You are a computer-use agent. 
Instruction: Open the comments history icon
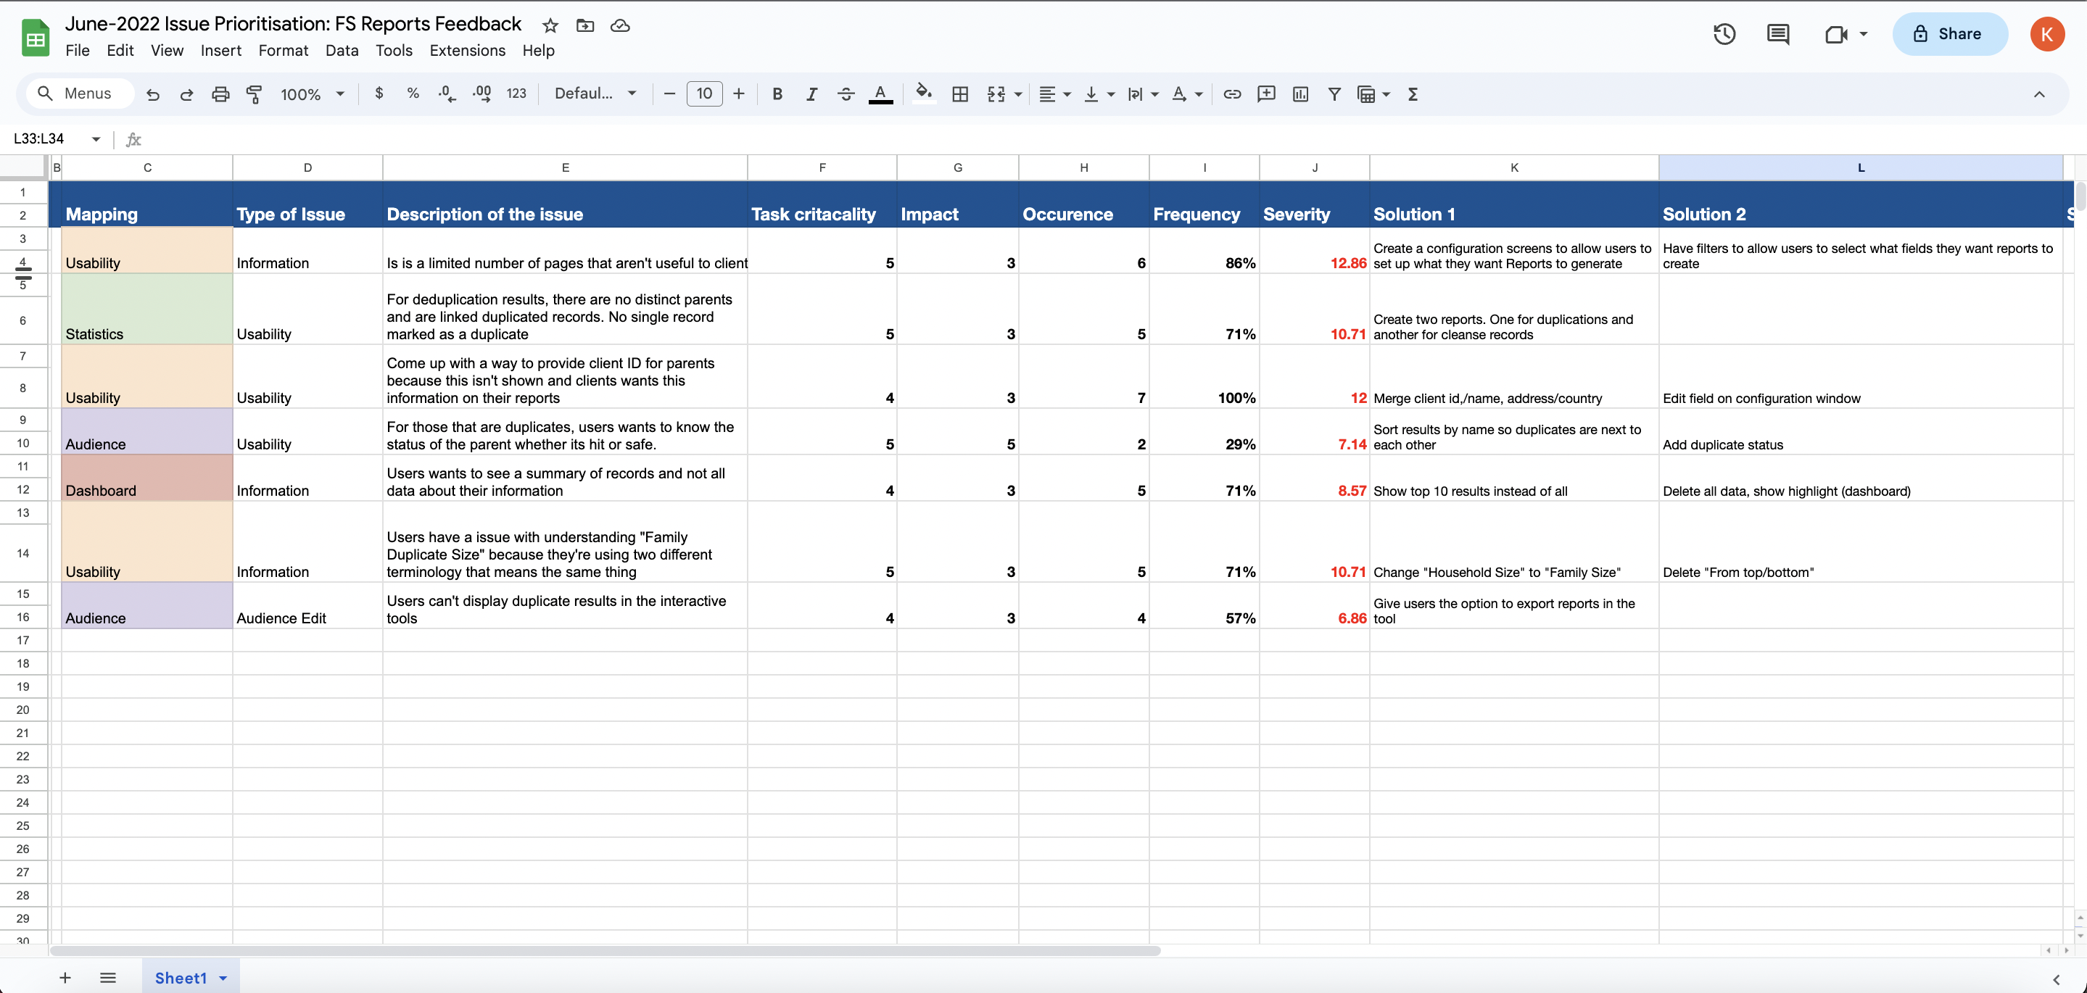tap(1777, 34)
